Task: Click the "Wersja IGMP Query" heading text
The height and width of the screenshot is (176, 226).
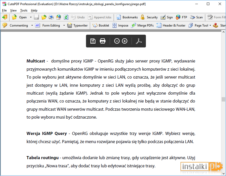Action: tap(47, 134)
